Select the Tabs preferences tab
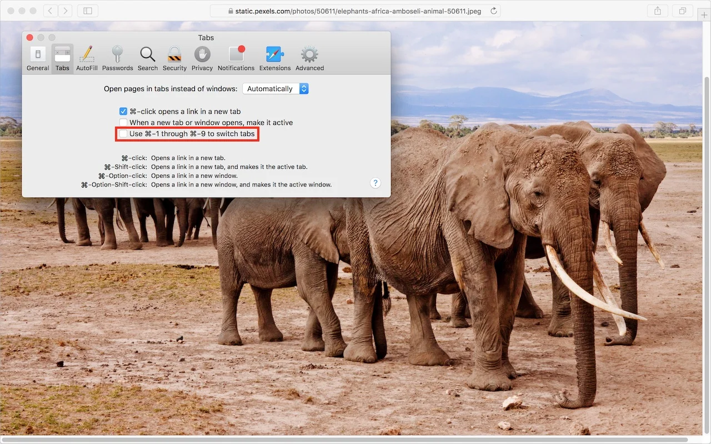The image size is (711, 444). click(x=62, y=58)
